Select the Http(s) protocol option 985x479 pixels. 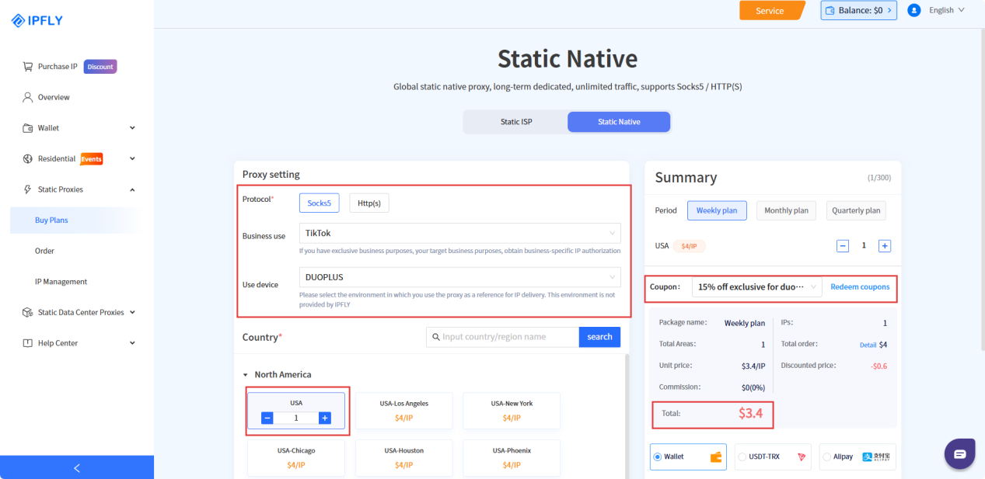pyautogui.click(x=369, y=203)
